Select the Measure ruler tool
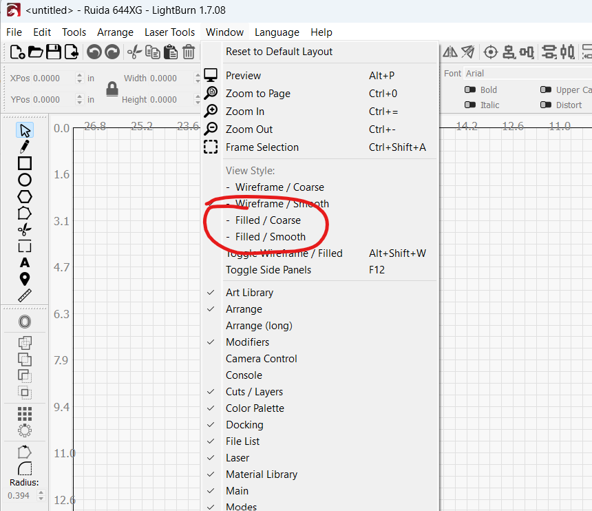The width and height of the screenshot is (592, 511). tap(25, 295)
